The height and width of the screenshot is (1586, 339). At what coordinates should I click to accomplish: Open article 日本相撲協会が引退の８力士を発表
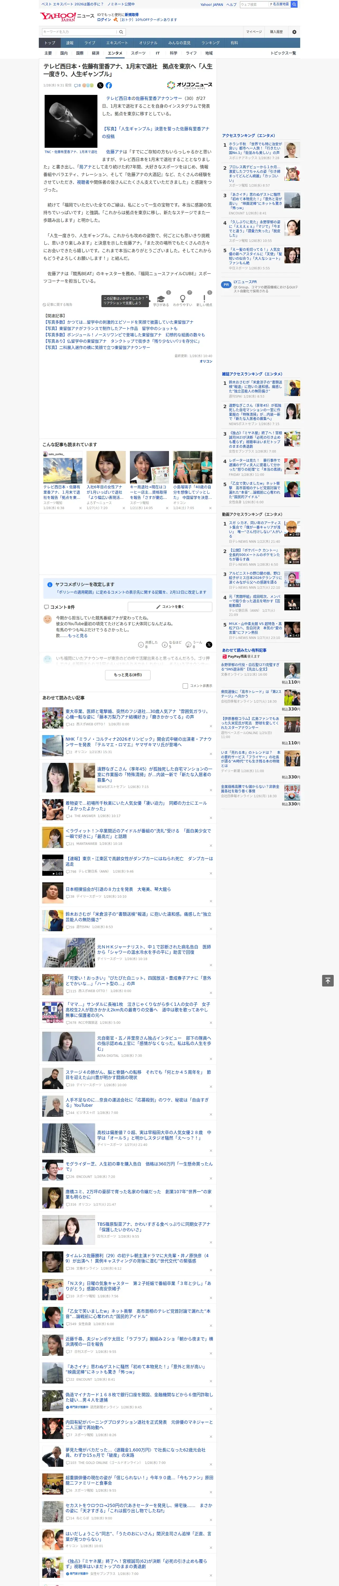(118, 889)
